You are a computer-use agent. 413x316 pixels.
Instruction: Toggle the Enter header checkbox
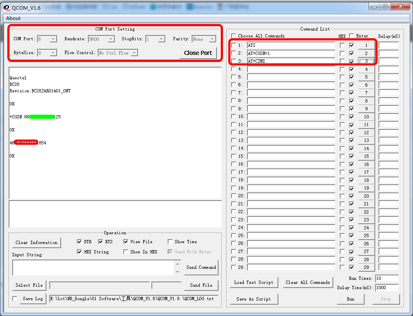352,36
